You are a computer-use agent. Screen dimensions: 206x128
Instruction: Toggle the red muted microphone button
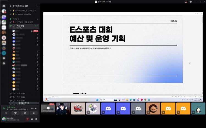click(x=27, y=119)
